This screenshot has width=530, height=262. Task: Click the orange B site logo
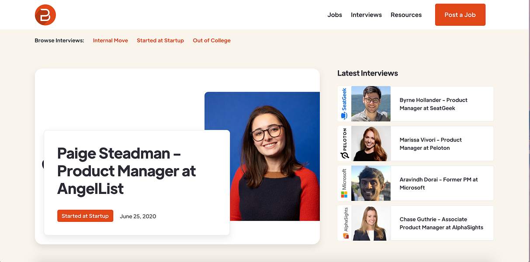45,14
